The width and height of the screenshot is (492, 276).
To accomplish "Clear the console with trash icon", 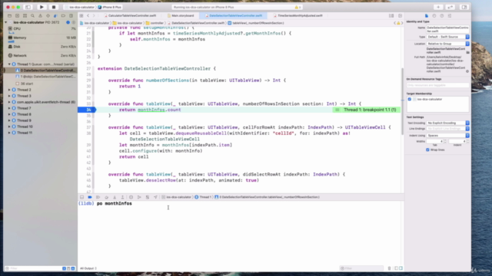I will pyautogui.click(x=390, y=268).
